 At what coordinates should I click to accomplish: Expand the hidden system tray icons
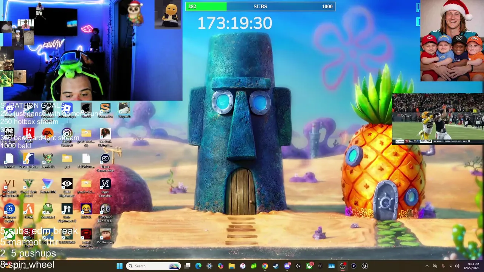pos(427,266)
